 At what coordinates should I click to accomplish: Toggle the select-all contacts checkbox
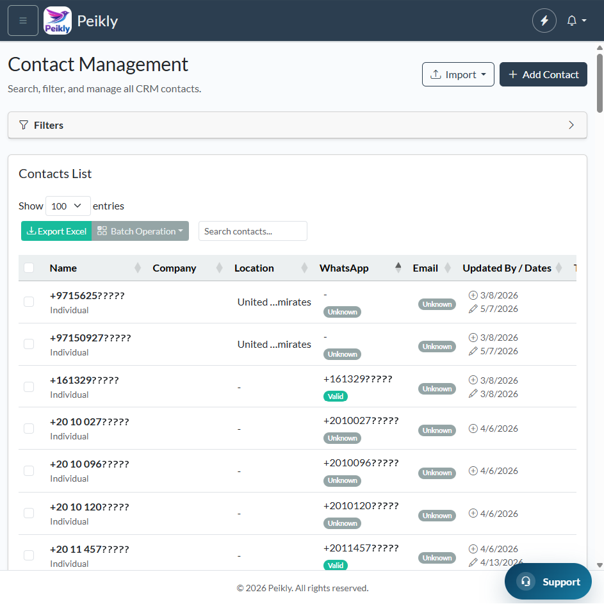[29, 268]
